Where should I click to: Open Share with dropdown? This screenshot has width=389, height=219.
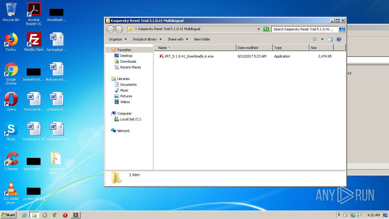pos(178,39)
